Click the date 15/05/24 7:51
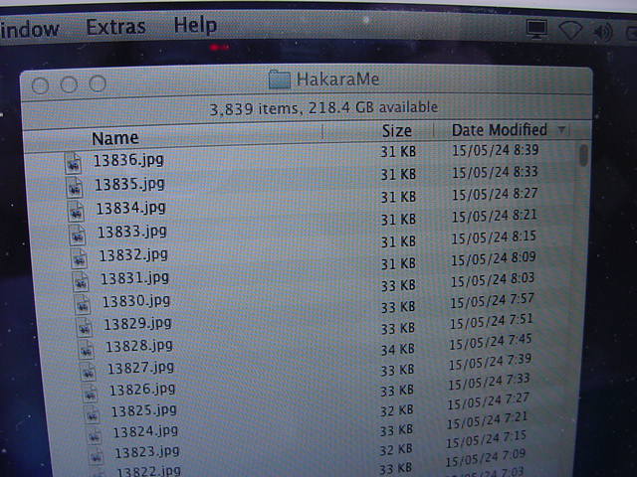 coord(491,321)
